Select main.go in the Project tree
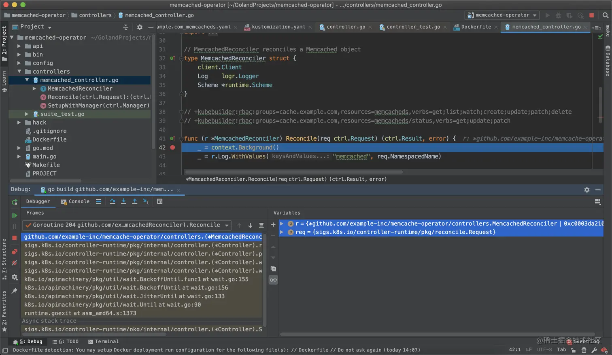 [x=44, y=156]
